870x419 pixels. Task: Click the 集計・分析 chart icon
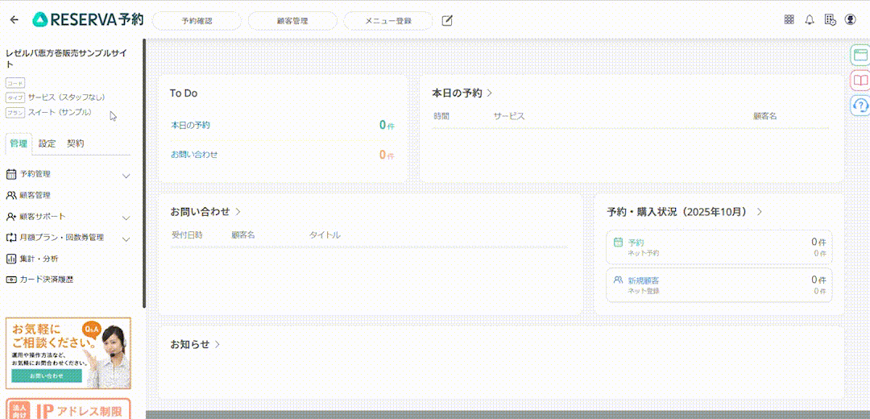(x=10, y=259)
